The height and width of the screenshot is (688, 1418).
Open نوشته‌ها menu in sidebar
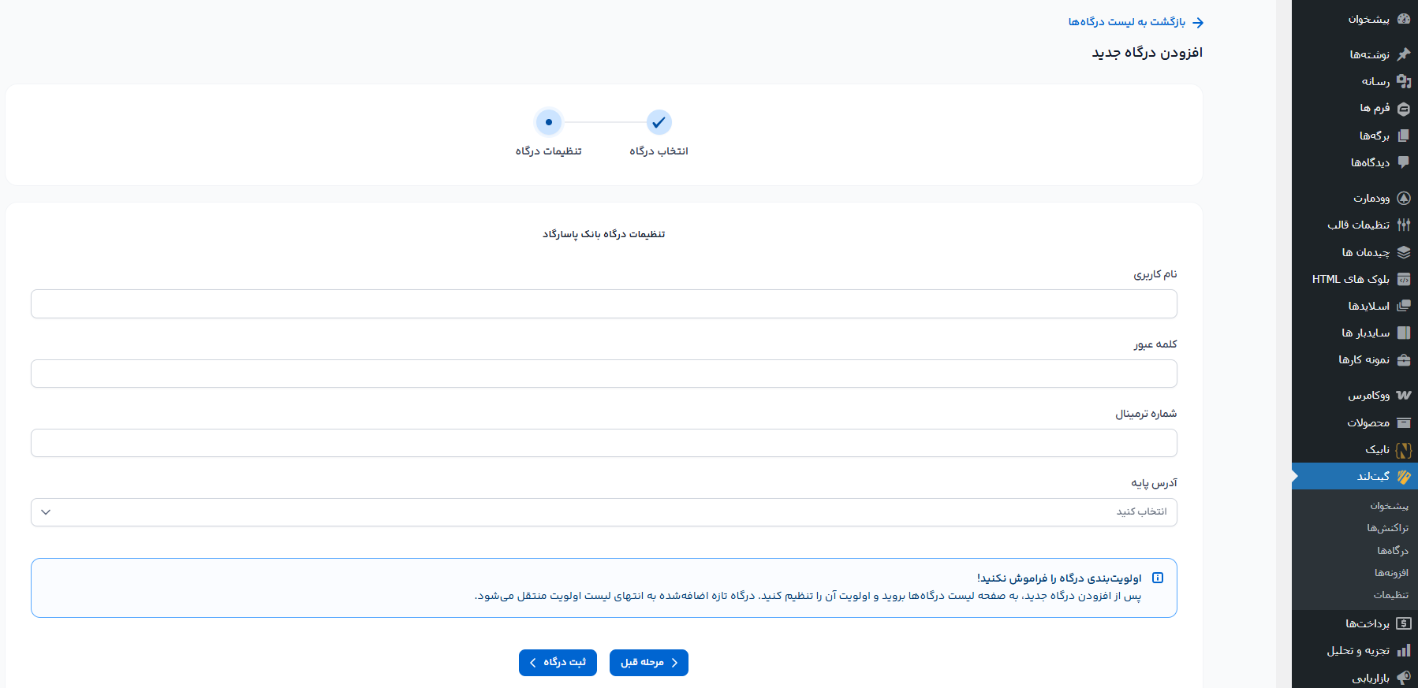(x=1355, y=54)
